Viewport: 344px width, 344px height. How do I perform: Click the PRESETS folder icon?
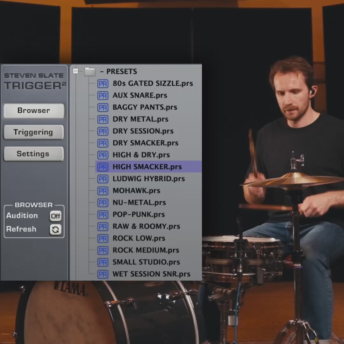tap(90, 71)
